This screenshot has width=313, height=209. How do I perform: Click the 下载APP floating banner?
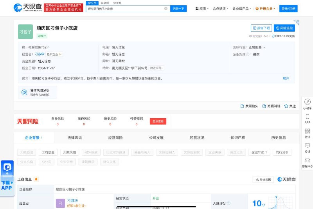tap(7, 178)
